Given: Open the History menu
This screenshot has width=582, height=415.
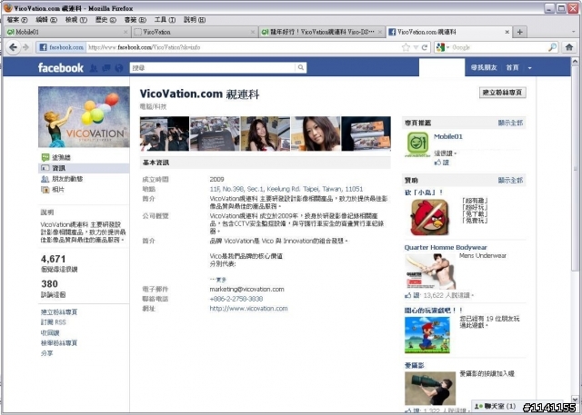Looking at the screenshot, I should [105, 20].
